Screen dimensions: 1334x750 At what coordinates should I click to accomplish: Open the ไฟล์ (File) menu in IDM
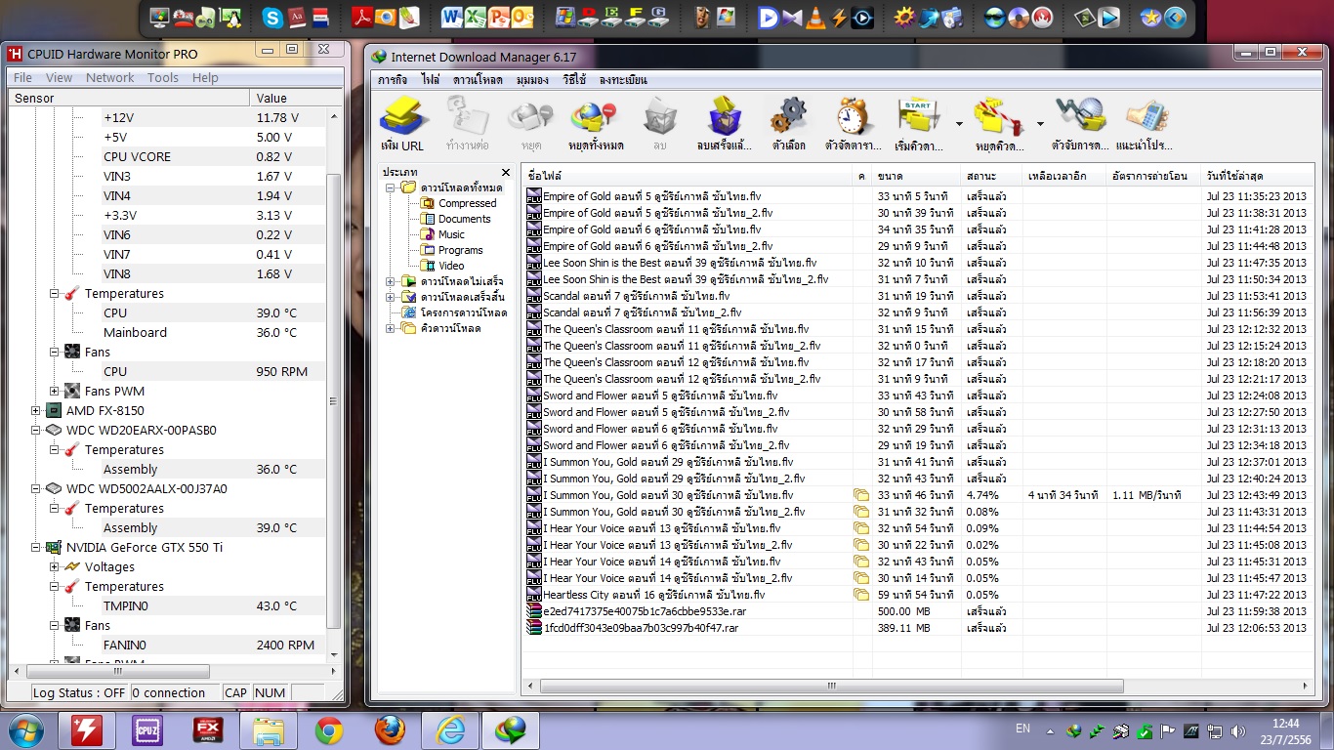pos(431,80)
